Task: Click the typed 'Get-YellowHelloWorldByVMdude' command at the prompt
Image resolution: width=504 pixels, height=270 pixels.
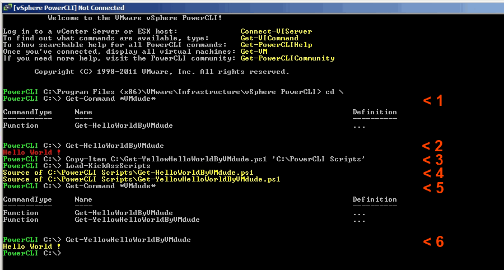Action: pos(128,240)
